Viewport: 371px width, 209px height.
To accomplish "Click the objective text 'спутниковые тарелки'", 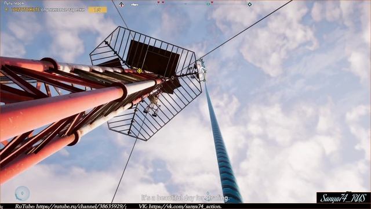I will tap(63, 9).
